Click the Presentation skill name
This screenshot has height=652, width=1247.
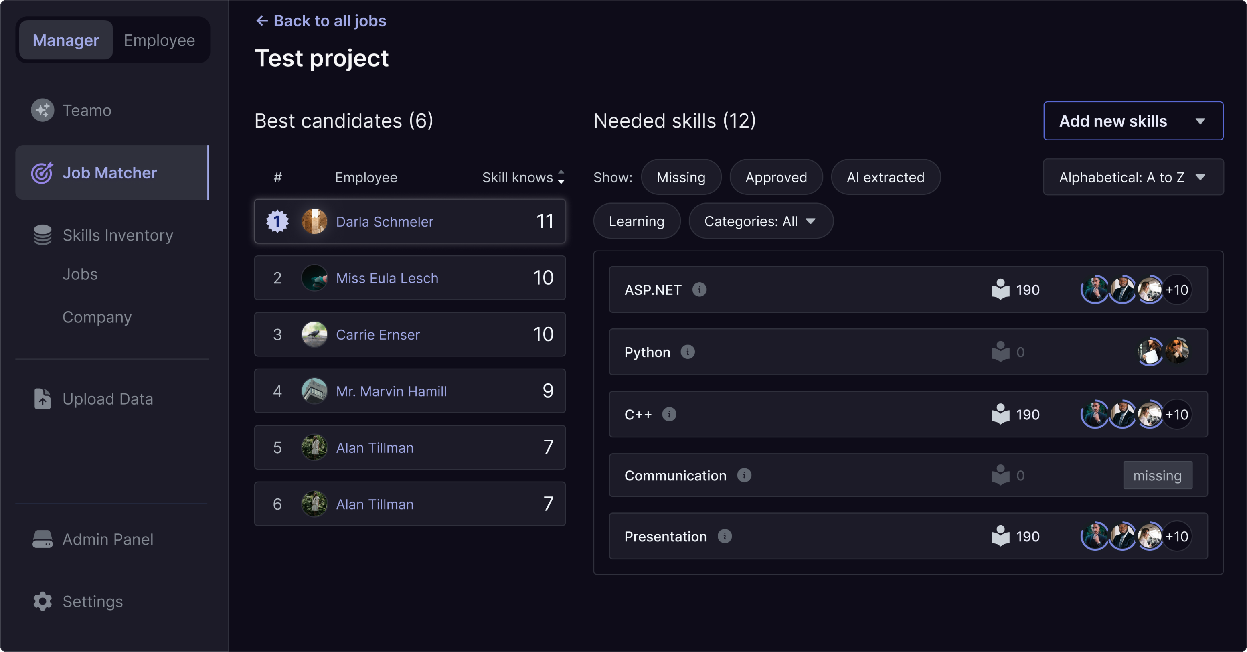[x=666, y=536]
